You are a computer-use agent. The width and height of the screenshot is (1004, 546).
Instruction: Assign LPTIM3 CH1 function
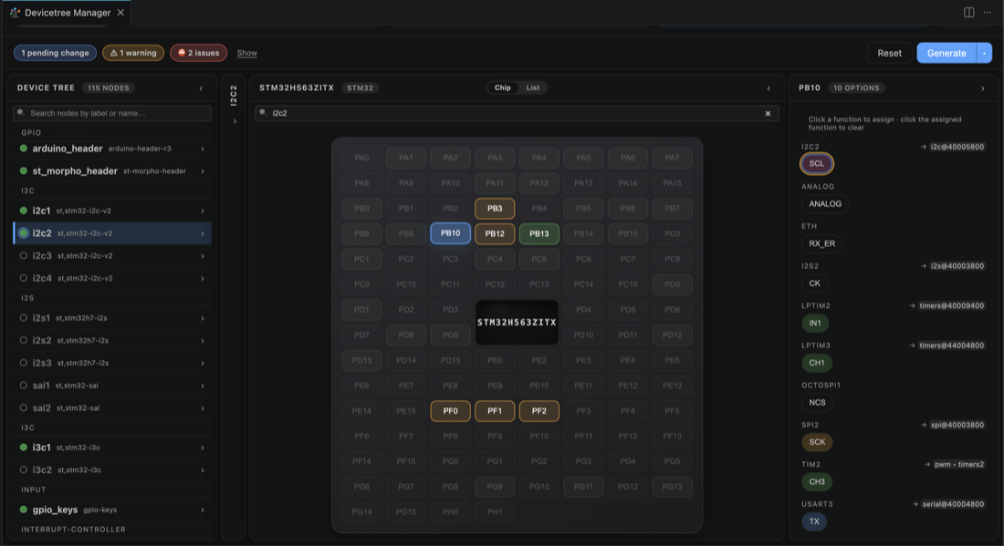[x=816, y=363]
